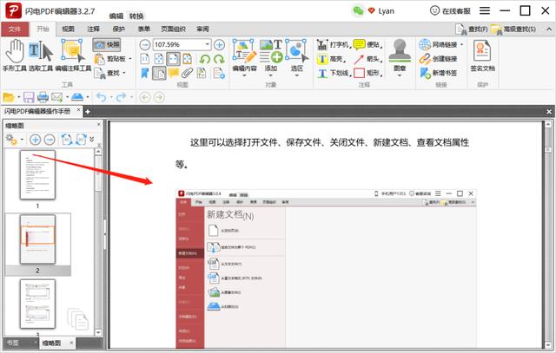Toggle fit-width page view button

174,59
